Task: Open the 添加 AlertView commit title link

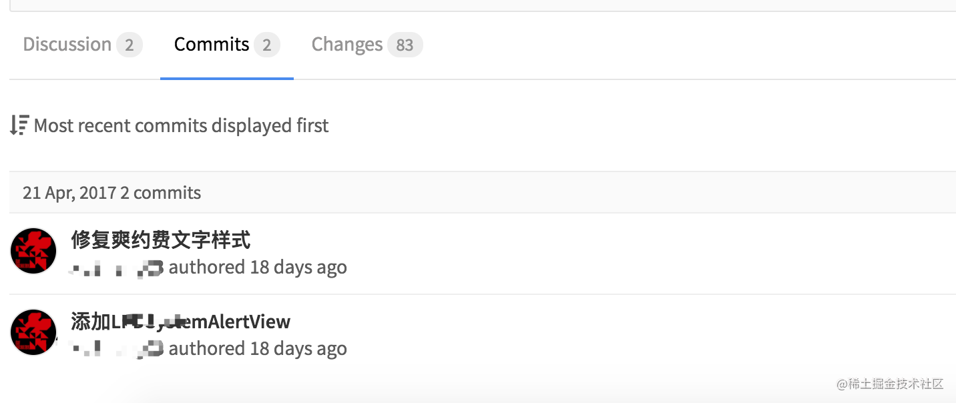Action: coord(181,322)
